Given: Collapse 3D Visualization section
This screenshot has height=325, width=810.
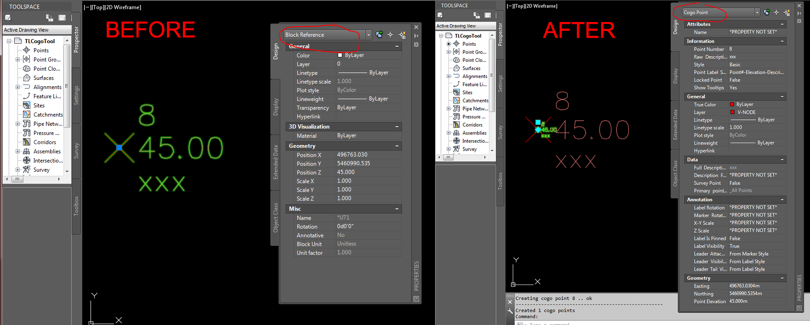Looking at the screenshot, I should [397, 127].
